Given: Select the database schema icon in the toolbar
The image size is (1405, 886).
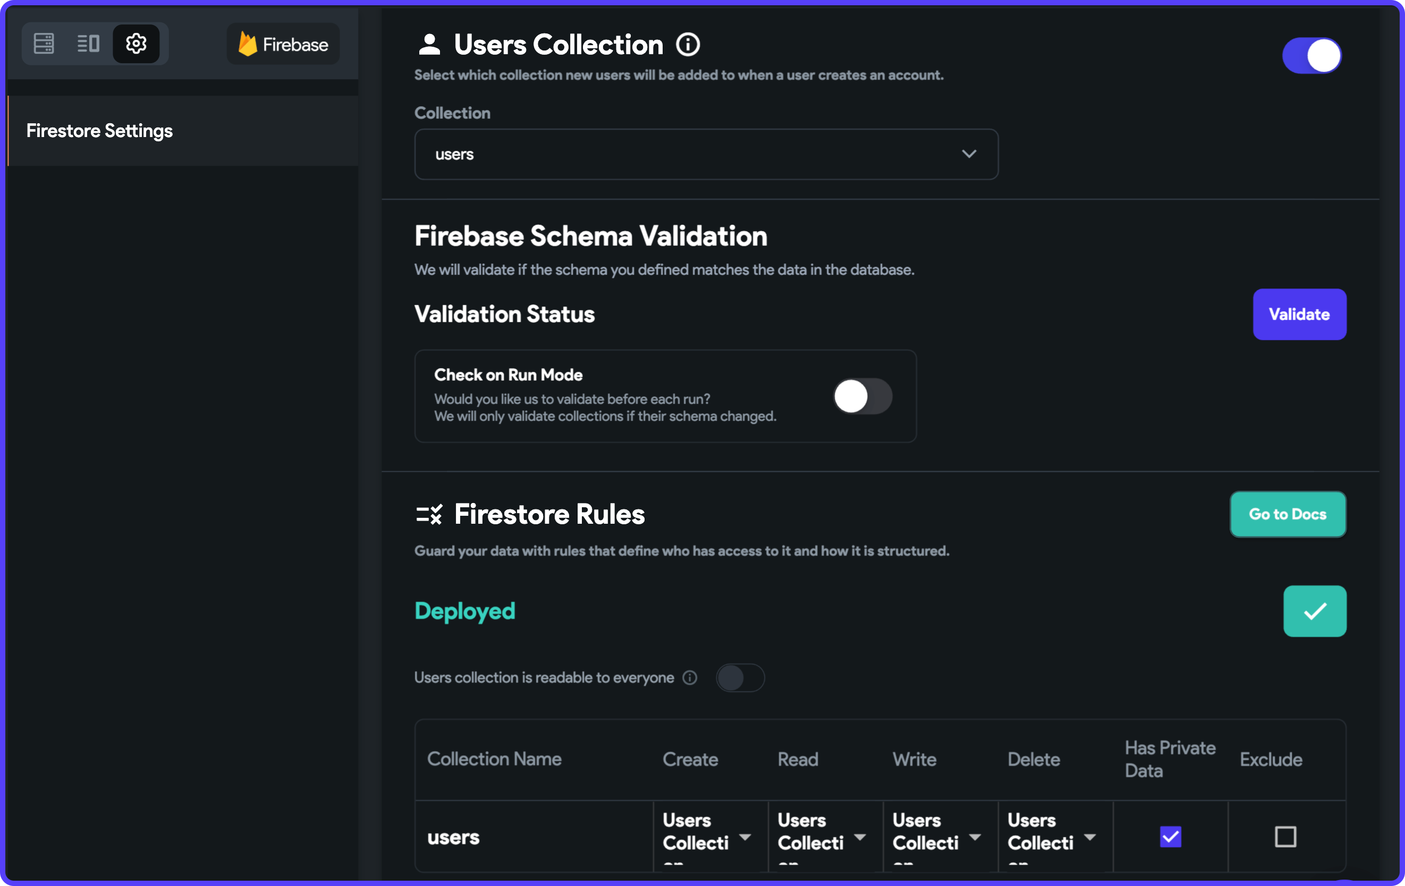Looking at the screenshot, I should [x=44, y=43].
